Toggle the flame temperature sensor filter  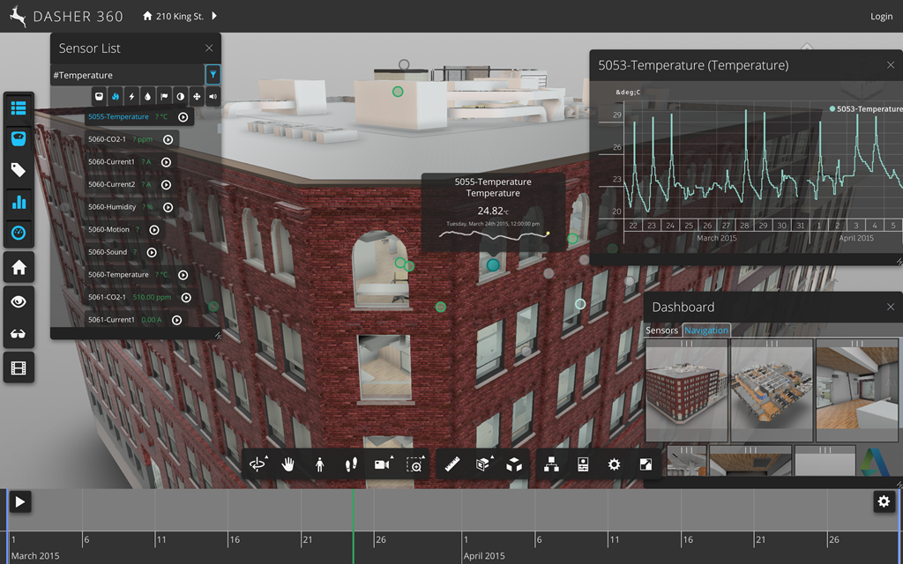(x=116, y=96)
